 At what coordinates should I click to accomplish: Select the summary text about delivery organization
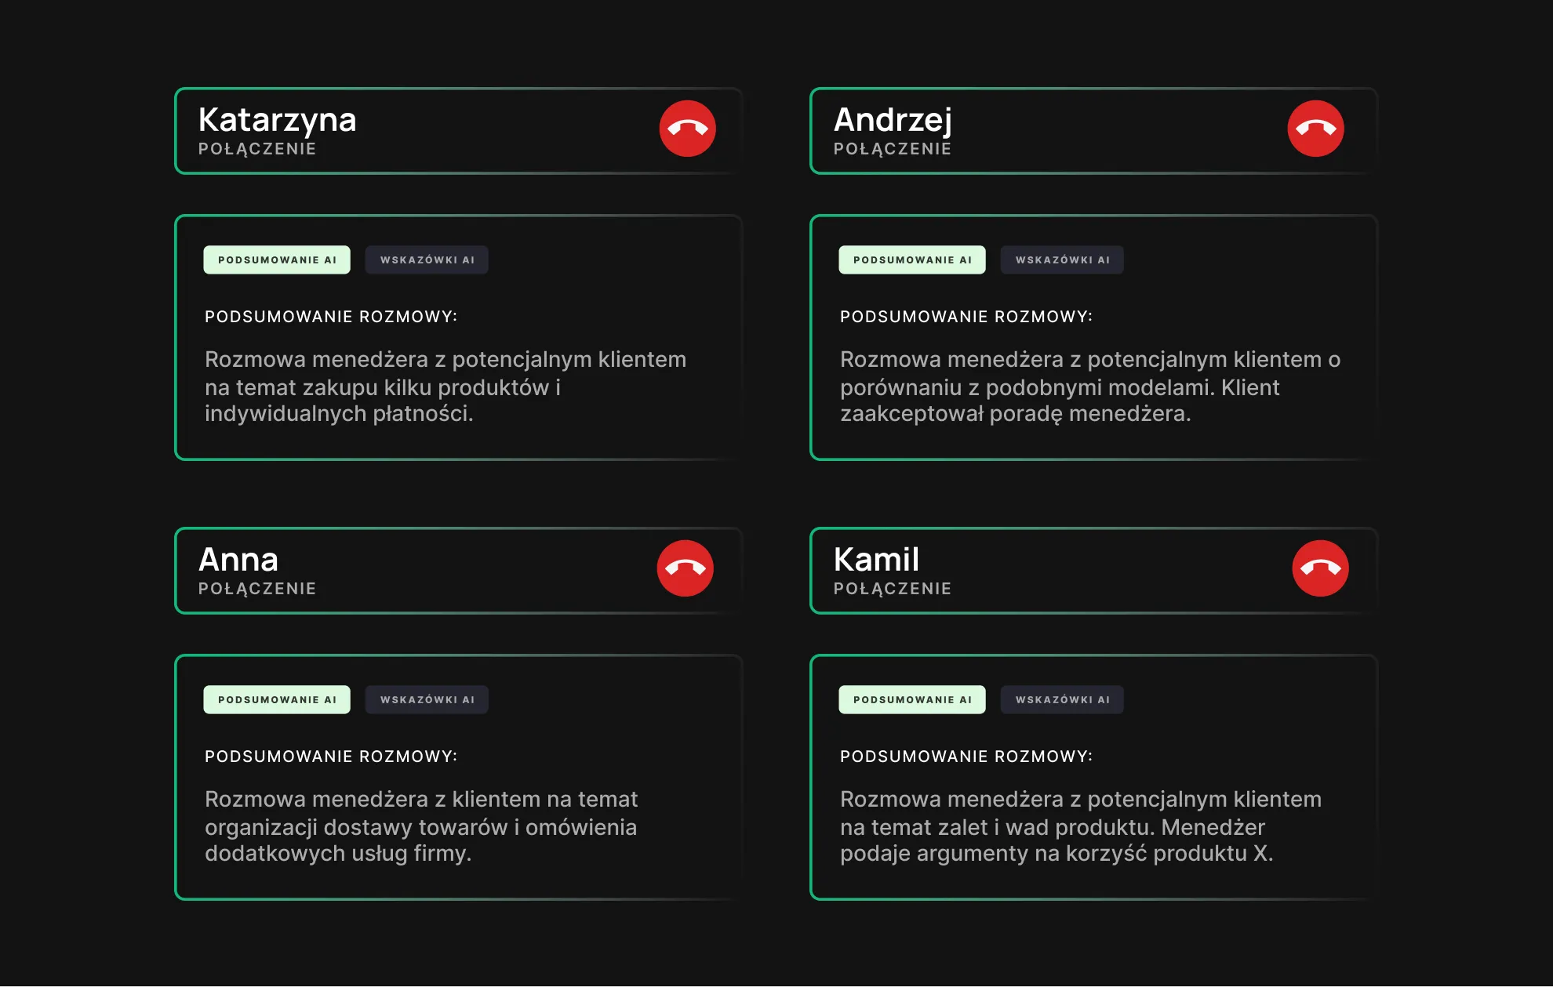pos(421,827)
